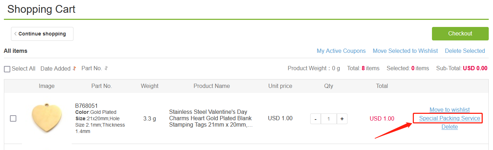This screenshot has width=493, height=150.
Task: Open My Active Coupons link
Action: point(341,51)
